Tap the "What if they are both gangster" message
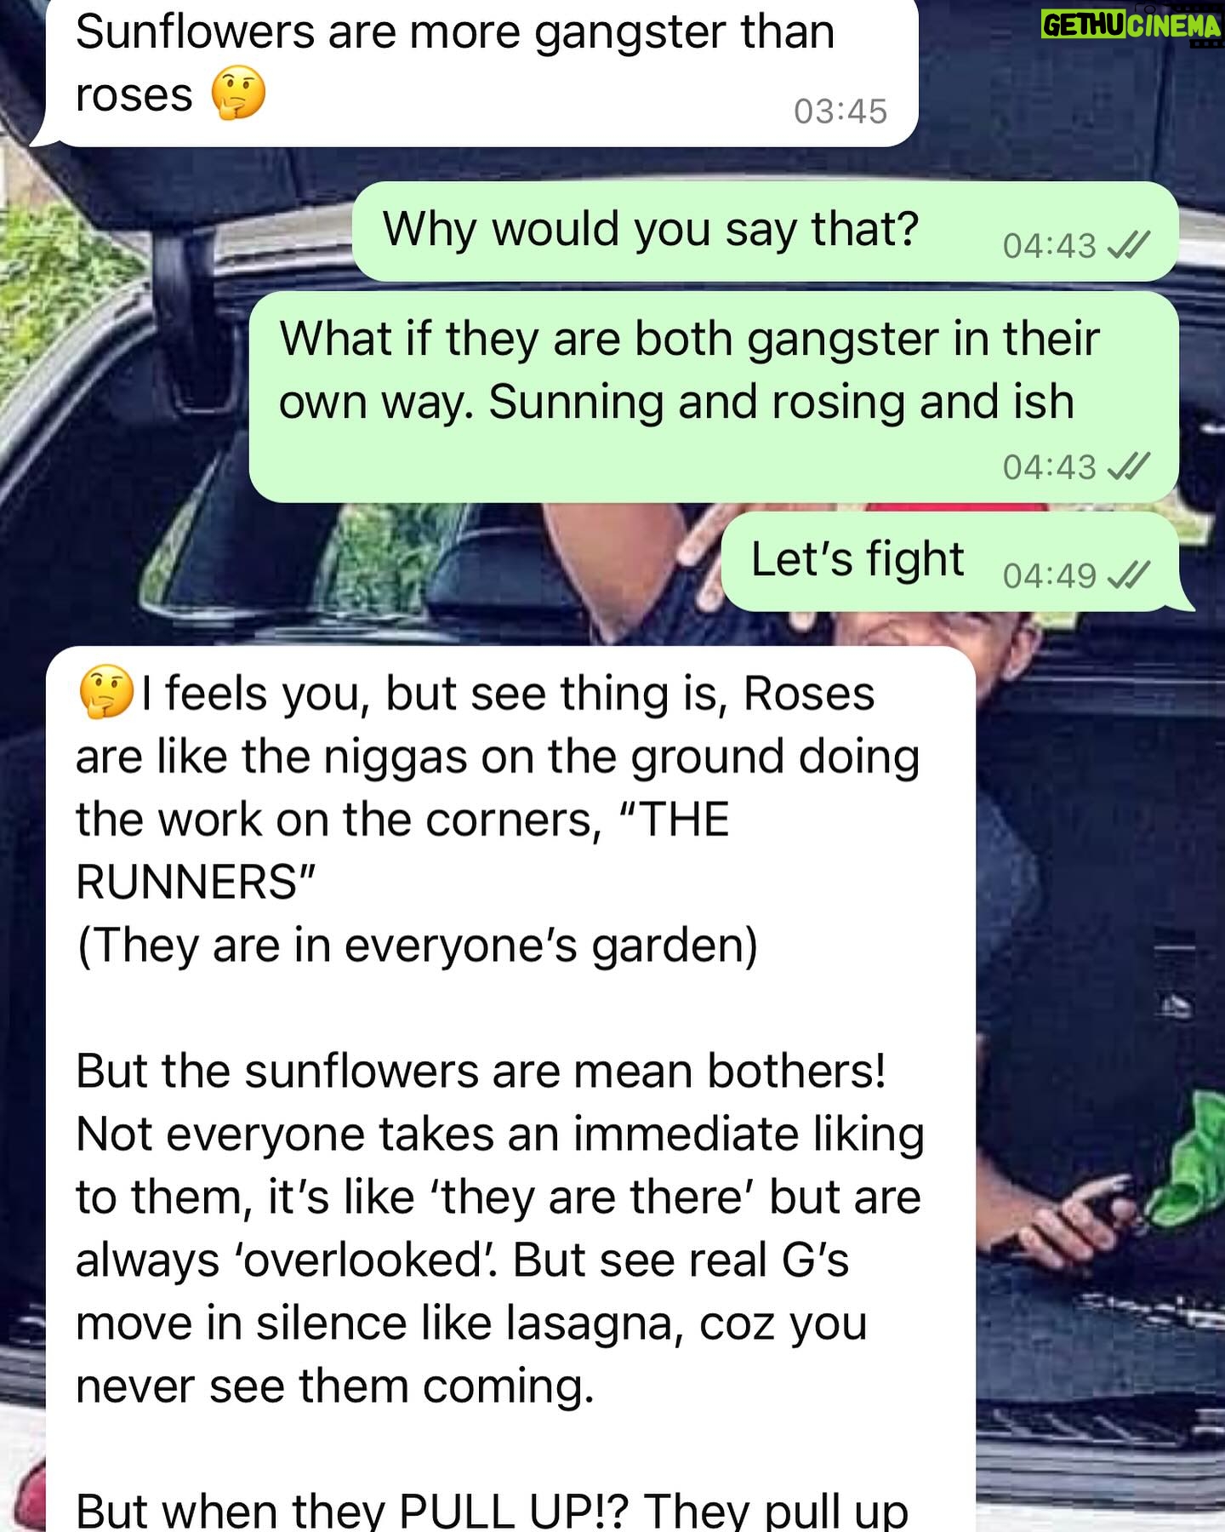The height and width of the screenshot is (1532, 1225). [x=714, y=397]
